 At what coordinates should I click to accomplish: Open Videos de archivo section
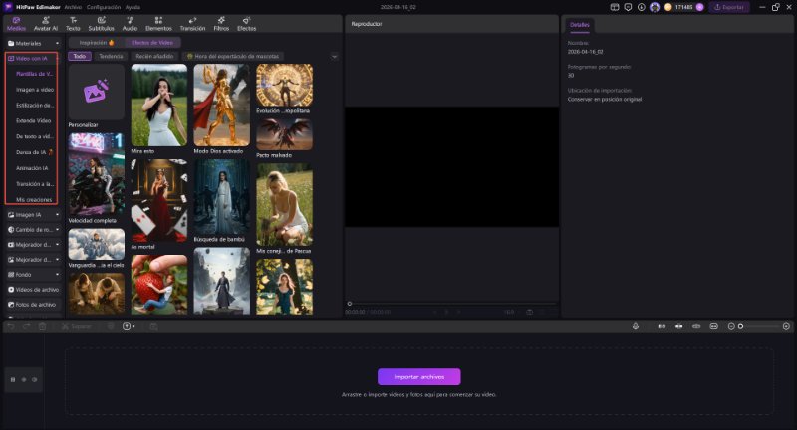point(34,290)
